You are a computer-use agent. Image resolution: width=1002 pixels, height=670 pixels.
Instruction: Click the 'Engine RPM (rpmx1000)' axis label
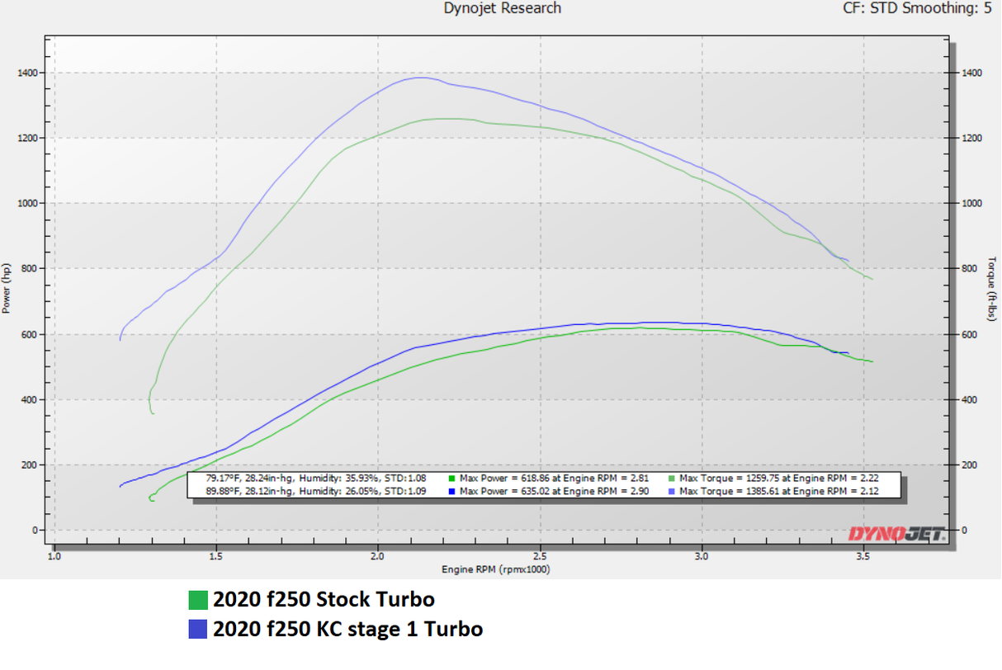[496, 569]
